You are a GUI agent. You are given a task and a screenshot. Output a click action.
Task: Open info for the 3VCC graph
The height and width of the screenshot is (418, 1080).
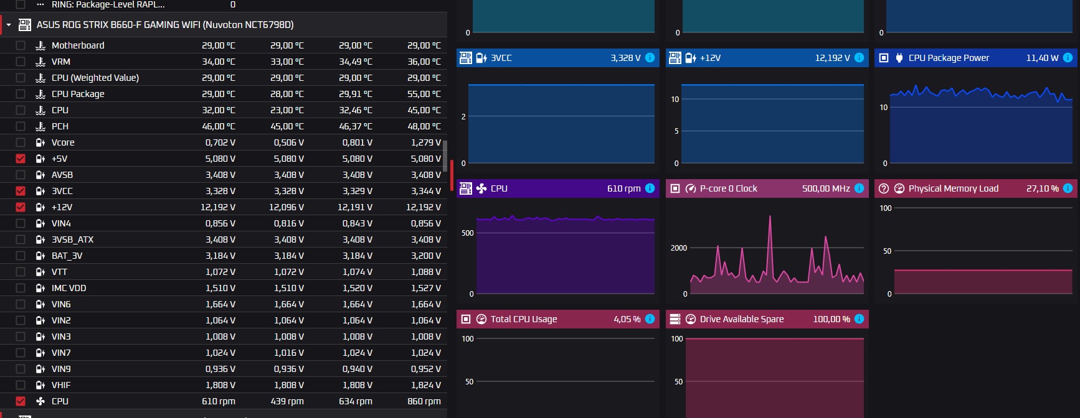click(x=650, y=58)
